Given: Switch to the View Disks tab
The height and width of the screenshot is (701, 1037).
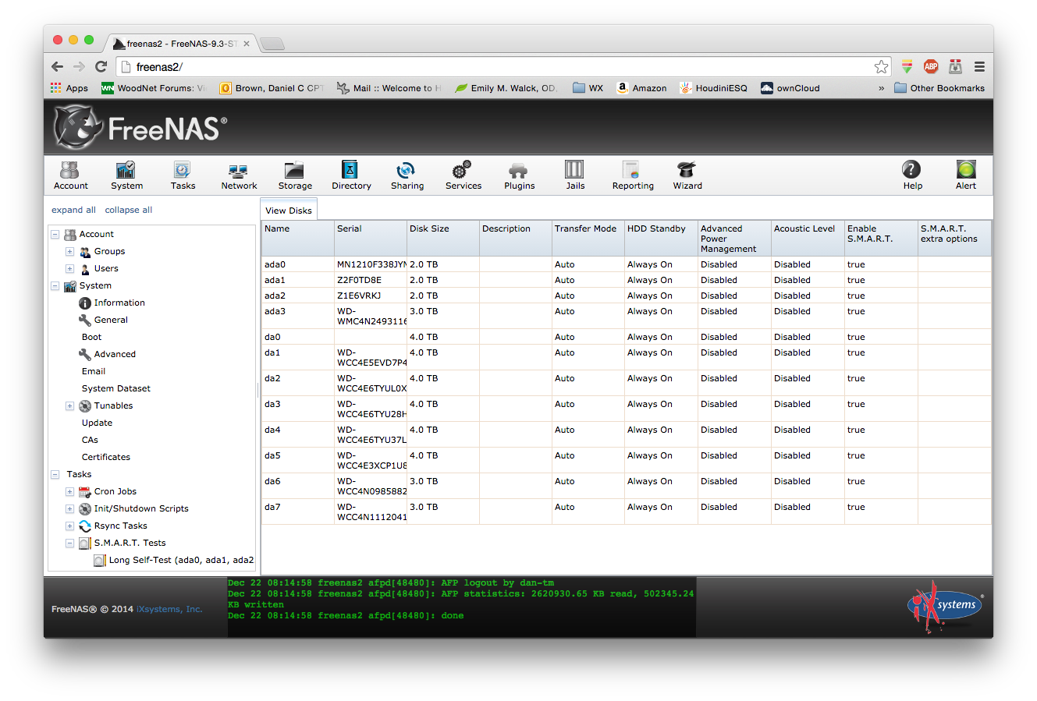Looking at the screenshot, I should tap(289, 210).
